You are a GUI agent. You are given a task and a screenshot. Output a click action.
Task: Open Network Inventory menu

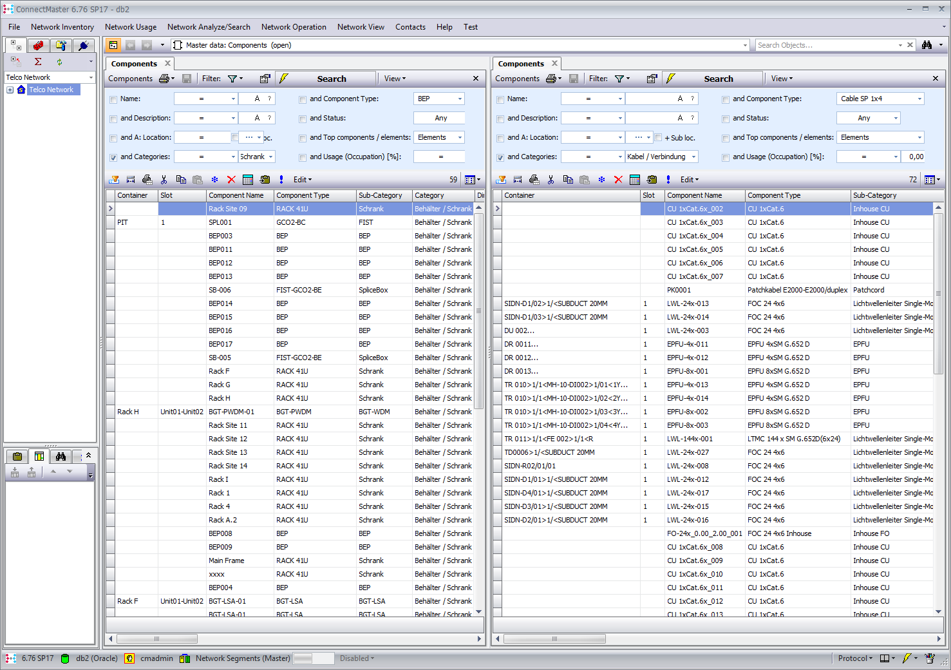coord(62,27)
